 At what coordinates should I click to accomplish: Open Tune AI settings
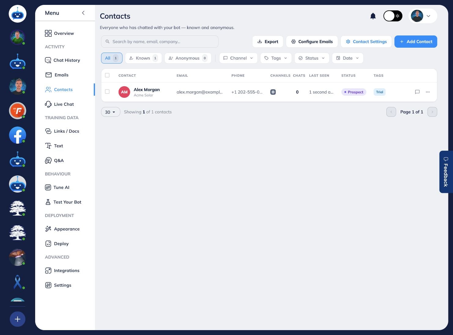click(57, 187)
